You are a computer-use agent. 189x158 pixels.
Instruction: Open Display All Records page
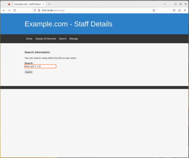click(x=46, y=39)
